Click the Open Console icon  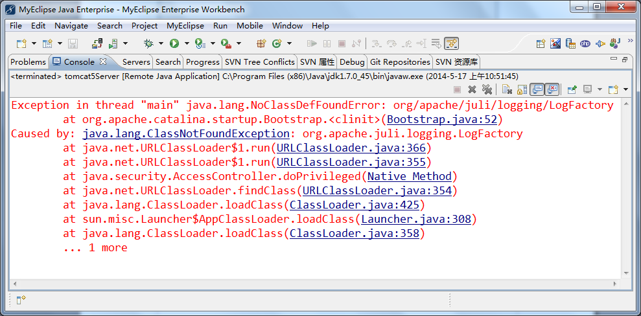pos(612,89)
